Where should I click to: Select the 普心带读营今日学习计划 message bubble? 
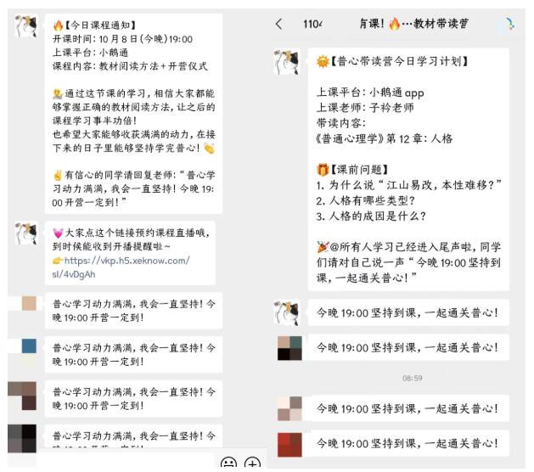tap(408, 169)
